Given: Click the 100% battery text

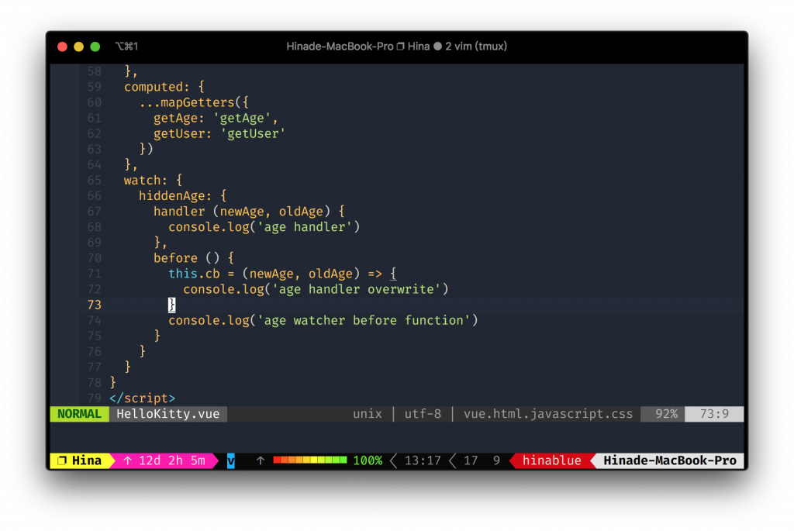Looking at the screenshot, I should coord(368,460).
